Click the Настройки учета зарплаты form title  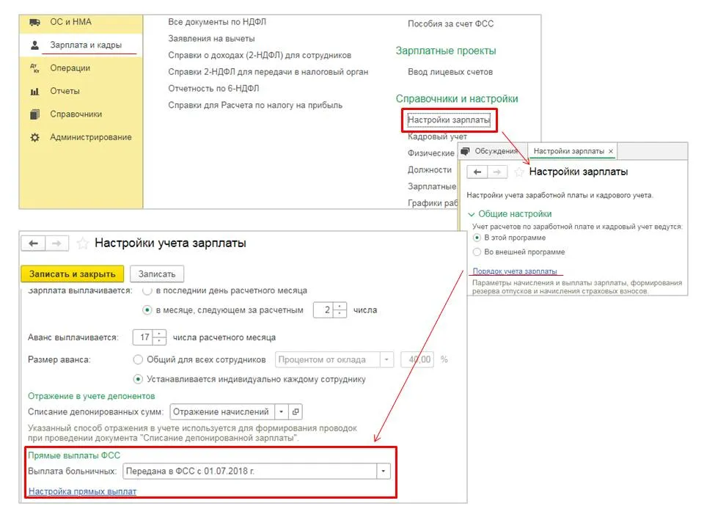[x=171, y=243]
